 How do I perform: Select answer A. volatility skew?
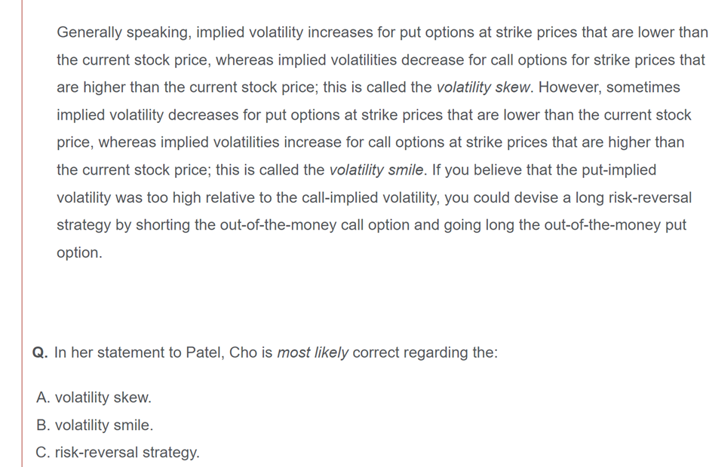tap(94, 398)
